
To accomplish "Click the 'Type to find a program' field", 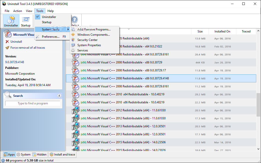I will click(x=33, y=103).
